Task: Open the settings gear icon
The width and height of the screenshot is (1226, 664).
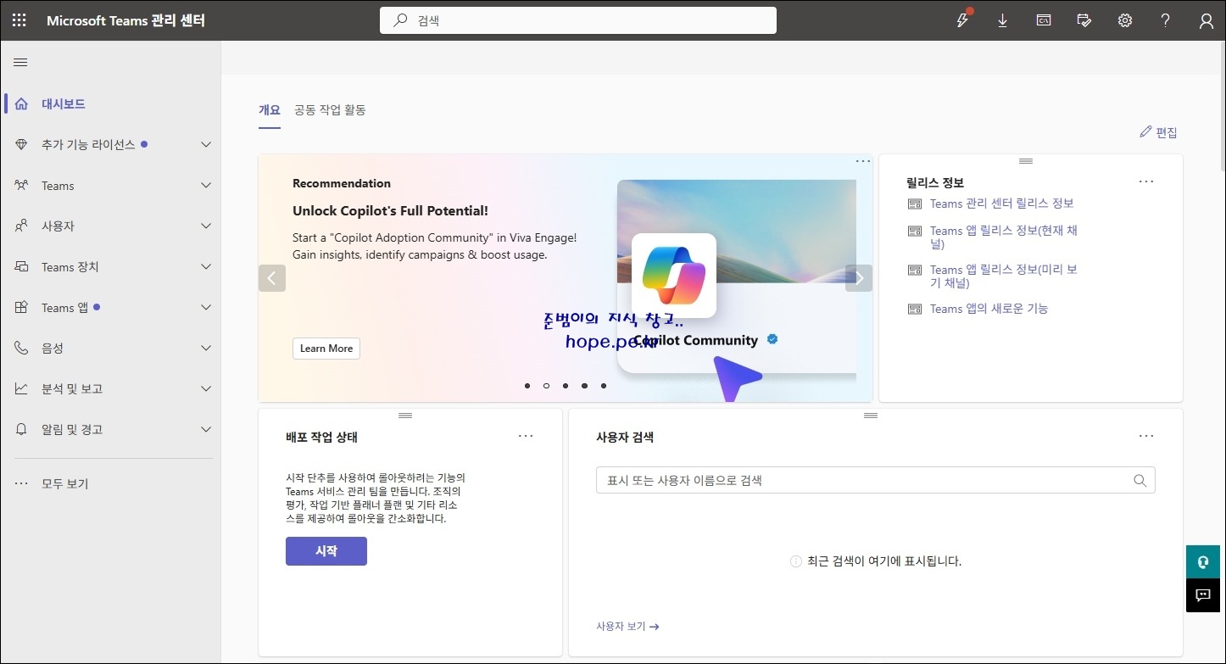Action: 1125,20
